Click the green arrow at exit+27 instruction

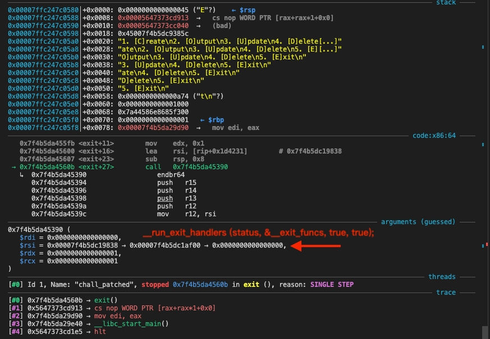coord(14,167)
